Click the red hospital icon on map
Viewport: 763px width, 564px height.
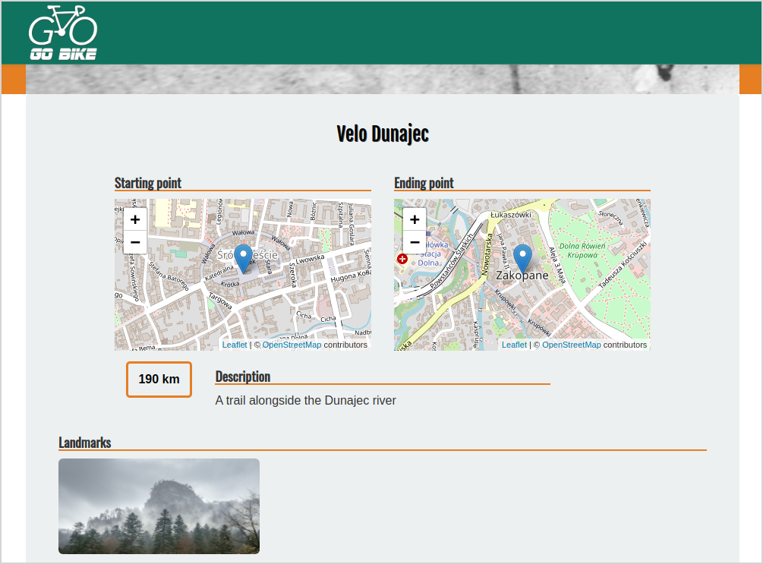click(x=402, y=259)
